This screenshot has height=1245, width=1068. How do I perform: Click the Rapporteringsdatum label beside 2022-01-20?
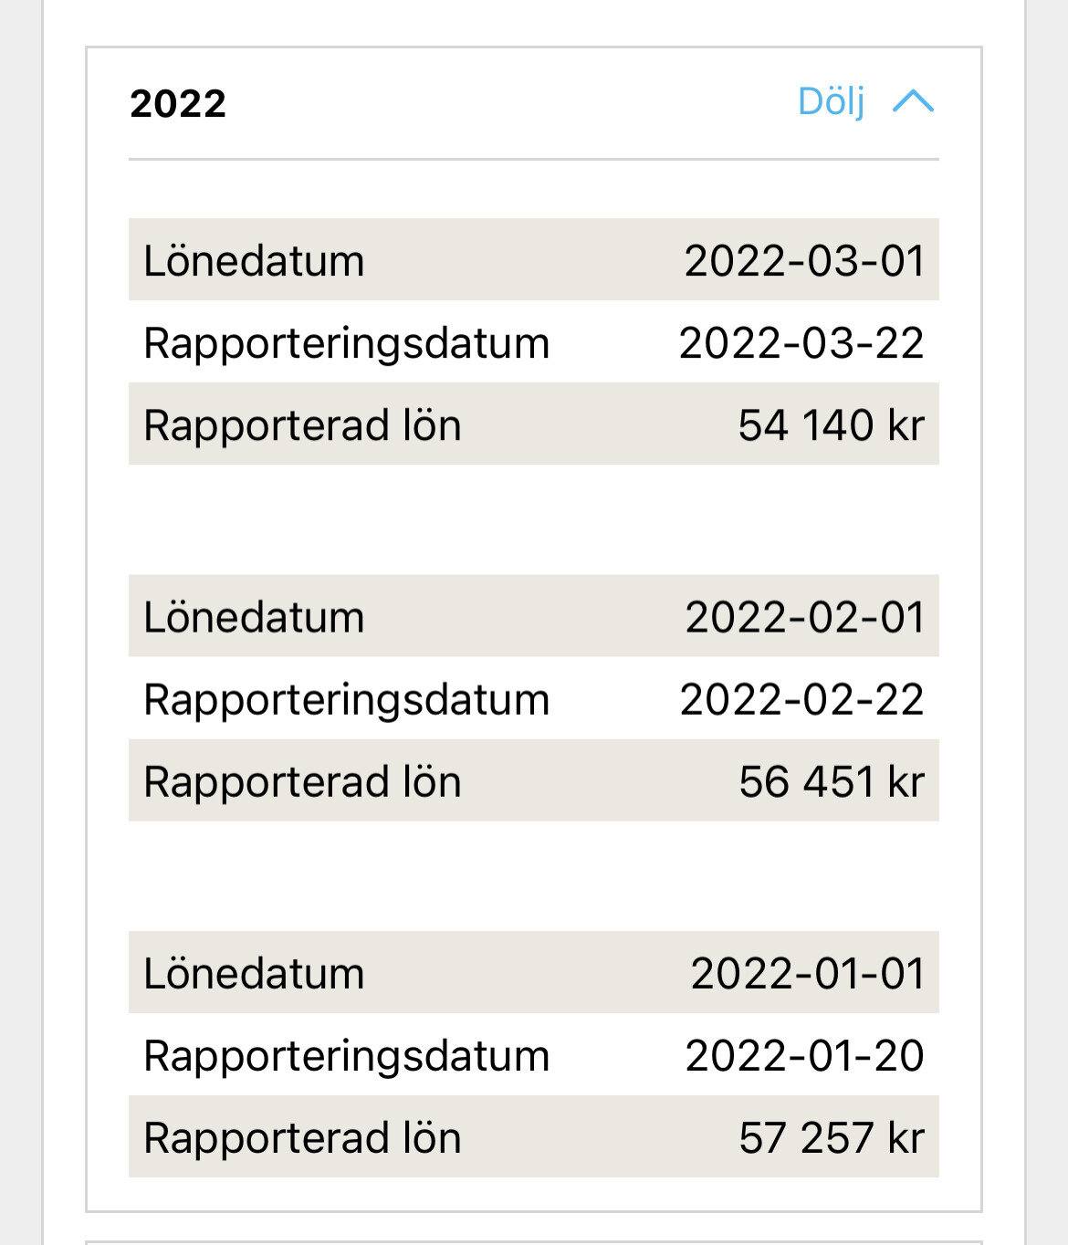coord(347,1056)
